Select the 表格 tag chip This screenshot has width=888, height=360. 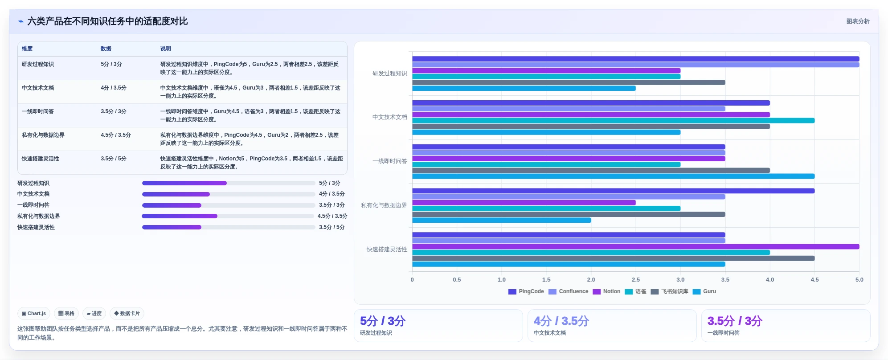pos(66,314)
